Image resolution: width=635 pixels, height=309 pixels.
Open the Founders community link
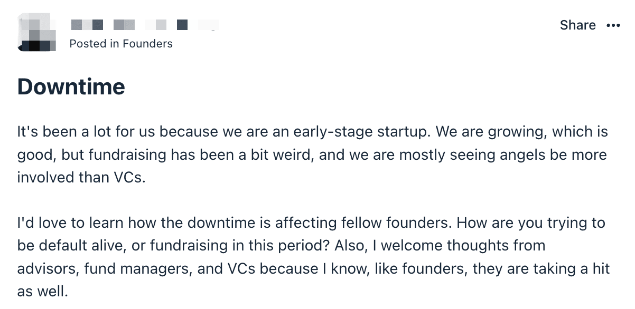[x=147, y=44]
